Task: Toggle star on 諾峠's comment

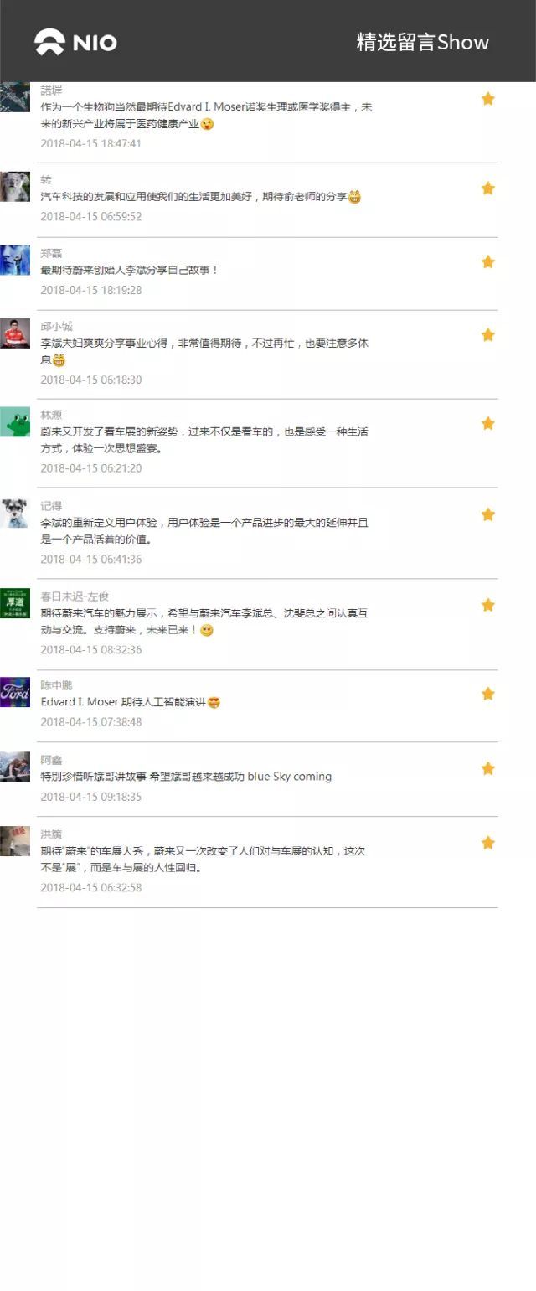Action: (488, 99)
